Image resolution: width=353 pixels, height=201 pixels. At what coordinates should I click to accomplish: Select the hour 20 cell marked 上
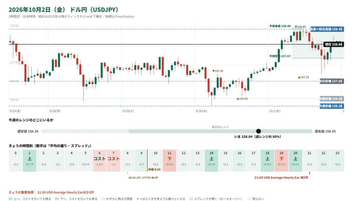(x=295, y=160)
